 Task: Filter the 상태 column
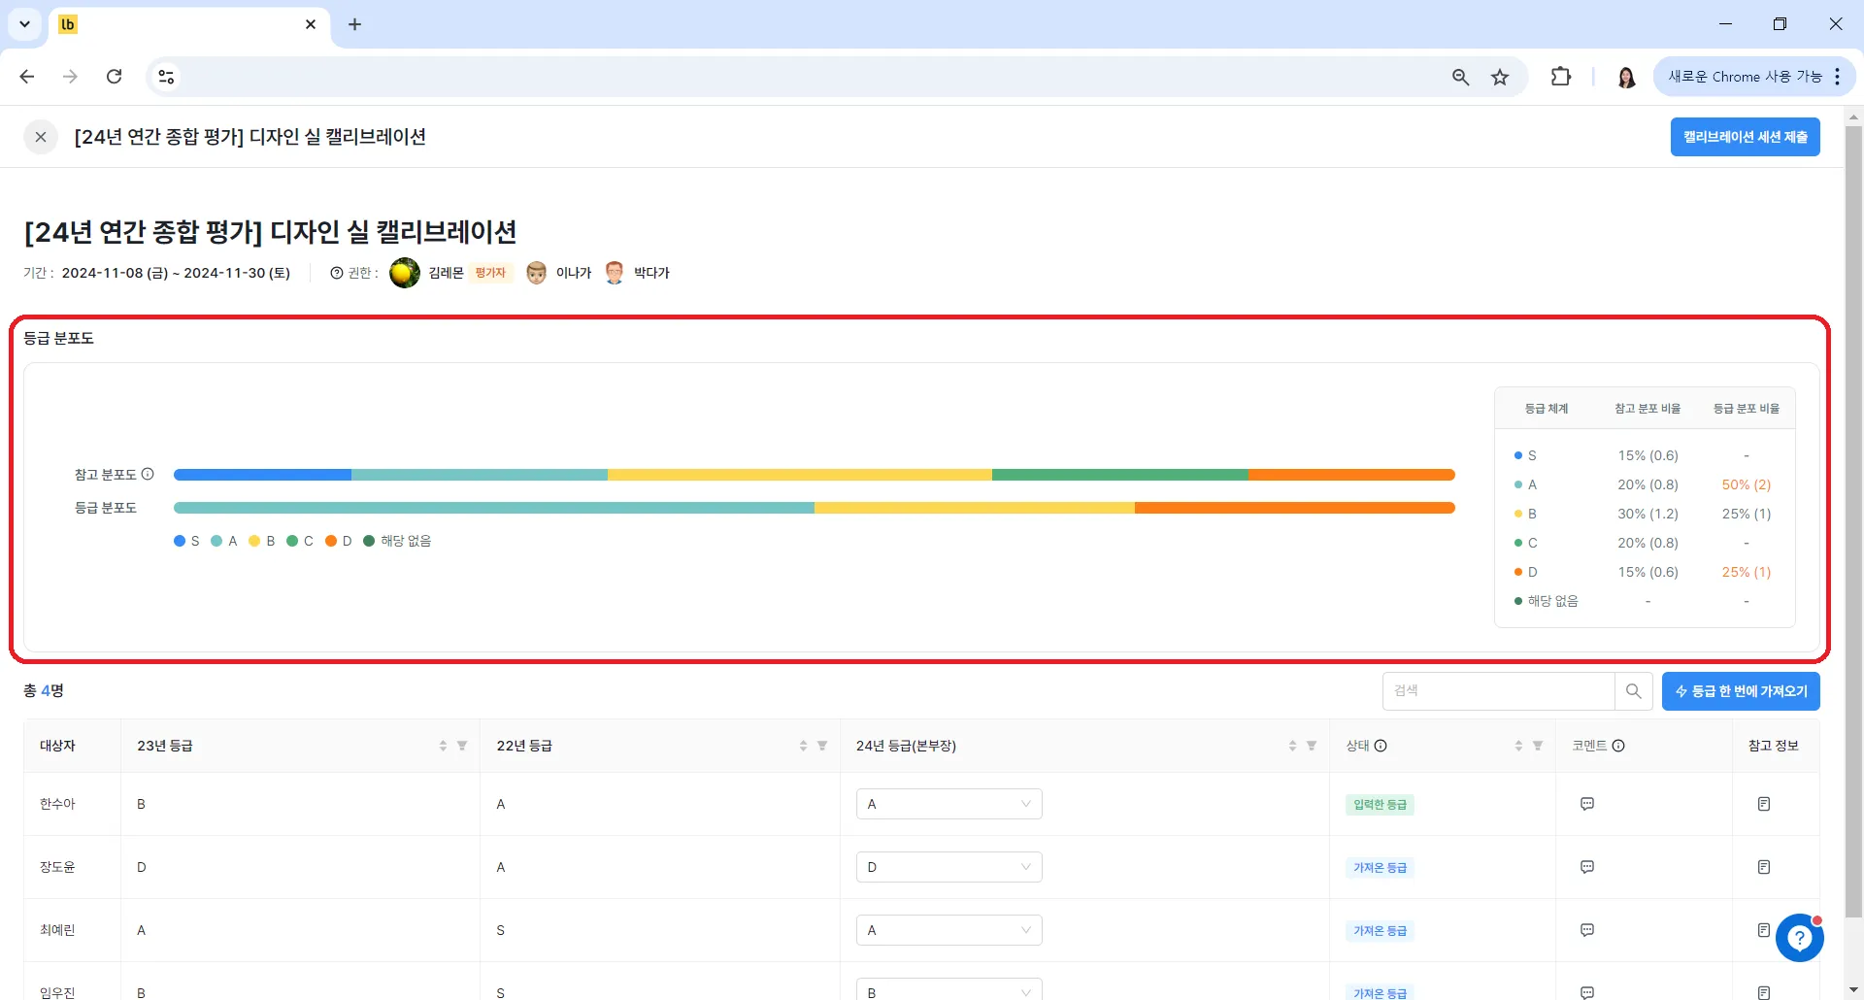click(1538, 746)
